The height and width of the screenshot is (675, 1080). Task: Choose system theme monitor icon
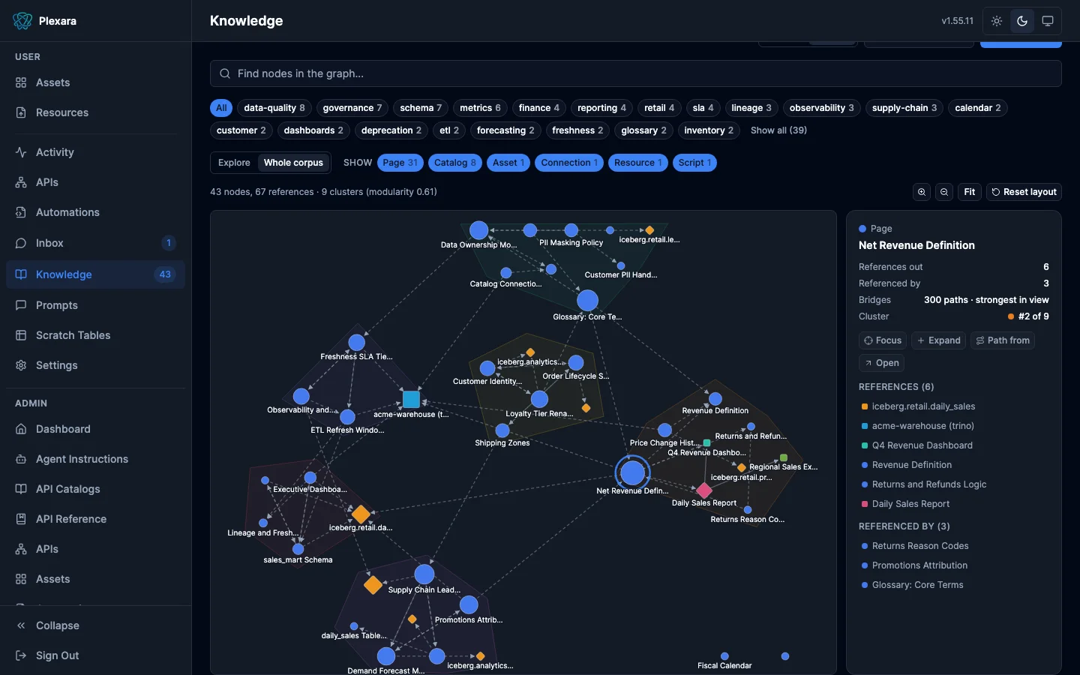point(1048,21)
